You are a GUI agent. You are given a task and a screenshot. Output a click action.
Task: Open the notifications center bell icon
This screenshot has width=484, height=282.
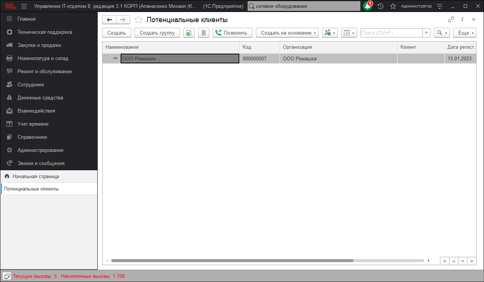pyautogui.click(x=368, y=6)
